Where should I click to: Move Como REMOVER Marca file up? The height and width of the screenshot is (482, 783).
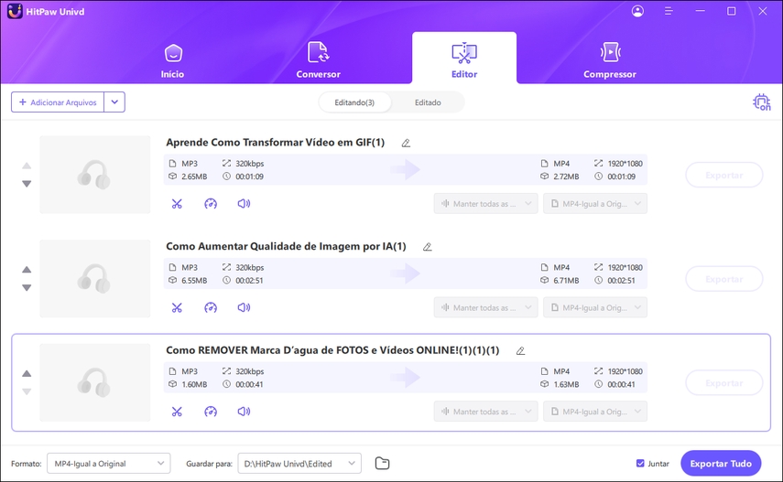point(27,373)
